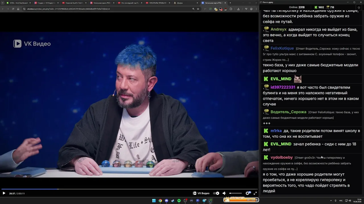Image resolution: width=364 pixels, height=204 pixels.
Task: Click the 716 viewers counter
Action: [x=330, y=7]
